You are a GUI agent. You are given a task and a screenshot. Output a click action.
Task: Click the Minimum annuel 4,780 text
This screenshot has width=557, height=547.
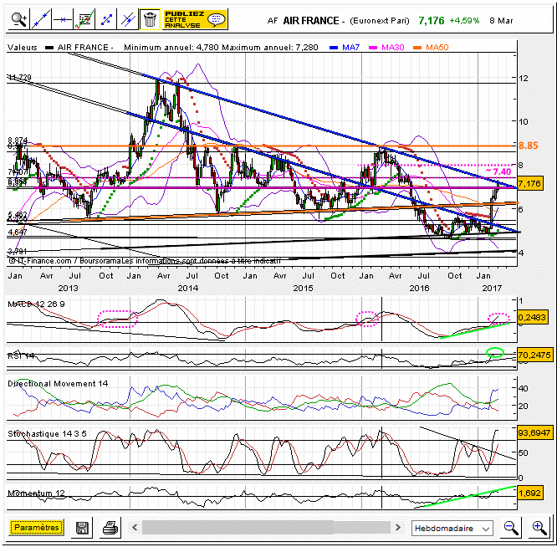pos(171,47)
